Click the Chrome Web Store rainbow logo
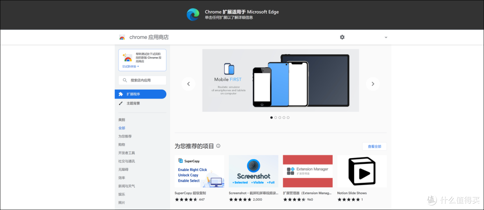Screen dimensions: 484x210 pyautogui.click(x=122, y=37)
